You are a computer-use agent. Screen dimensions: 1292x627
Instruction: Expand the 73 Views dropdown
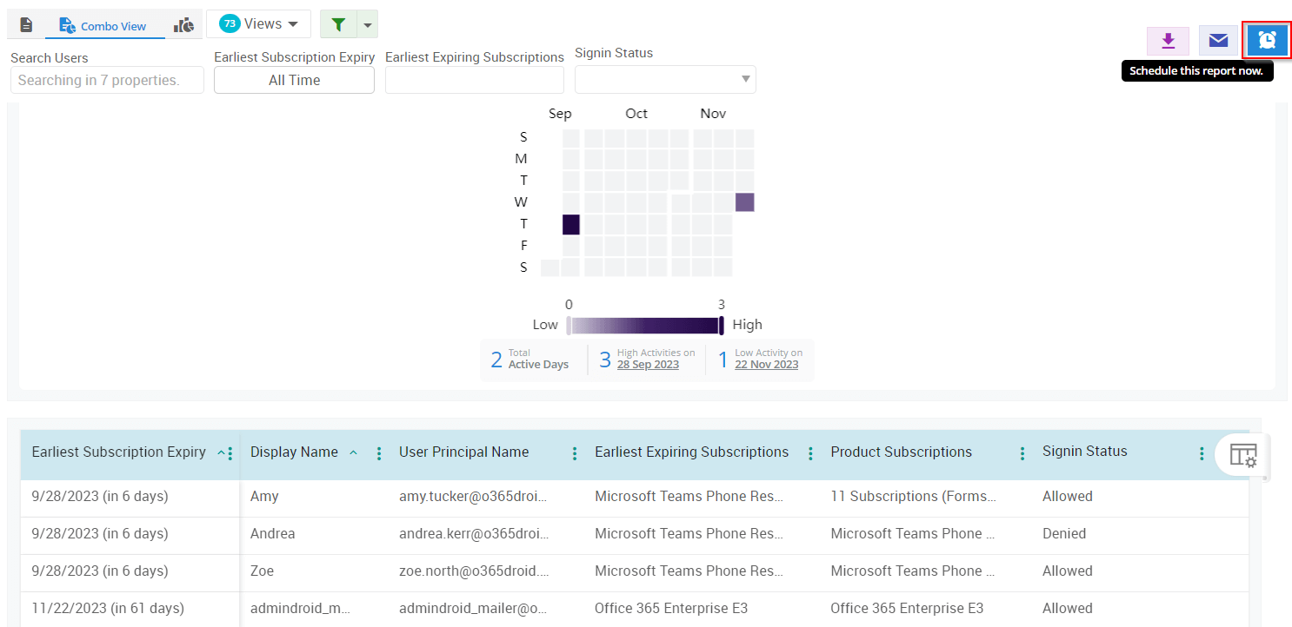(258, 24)
